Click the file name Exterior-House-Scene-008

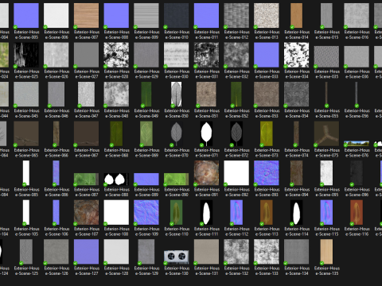[x=117, y=35]
